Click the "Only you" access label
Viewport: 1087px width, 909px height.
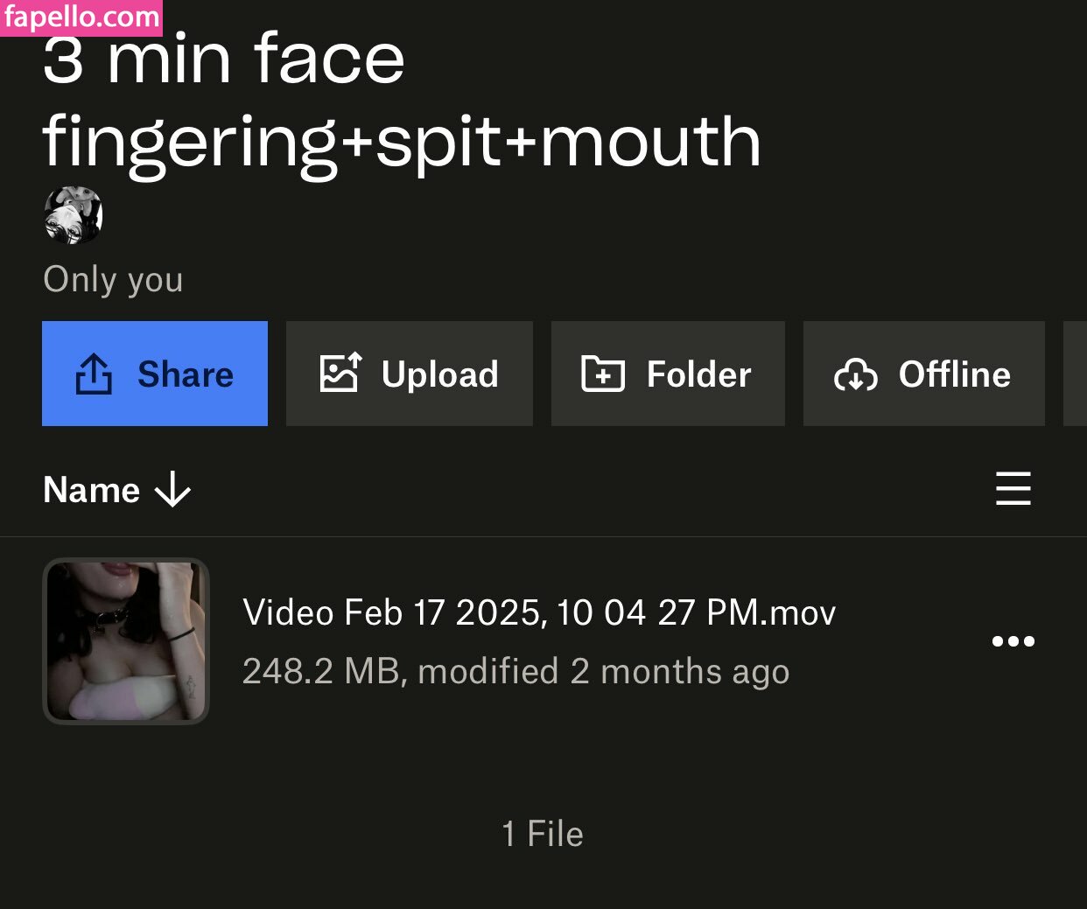click(113, 280)
